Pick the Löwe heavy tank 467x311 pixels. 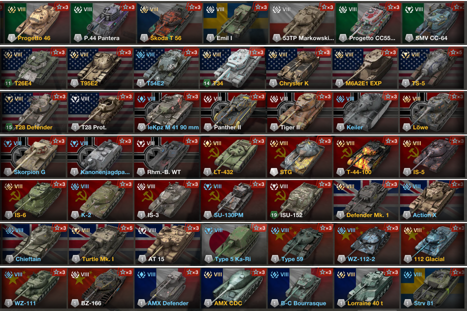point(432,112)
